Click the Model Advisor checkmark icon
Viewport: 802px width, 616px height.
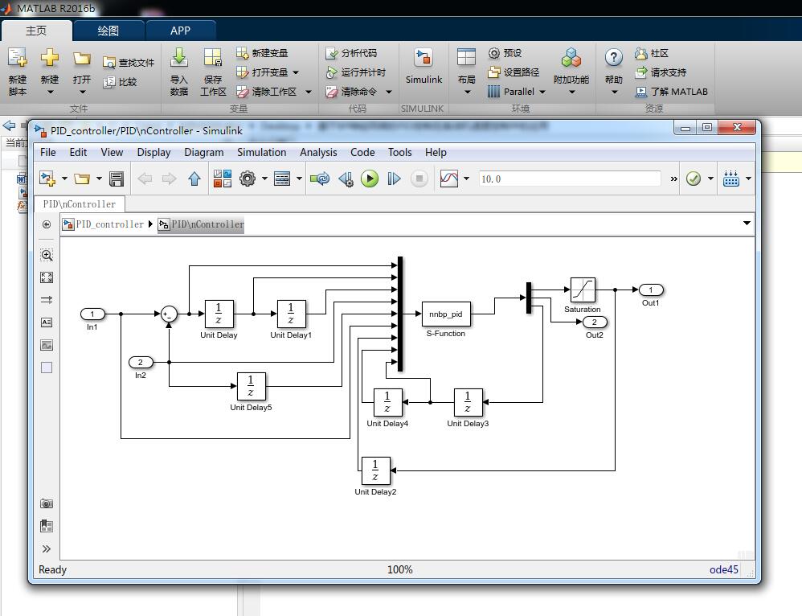point(694,179)
